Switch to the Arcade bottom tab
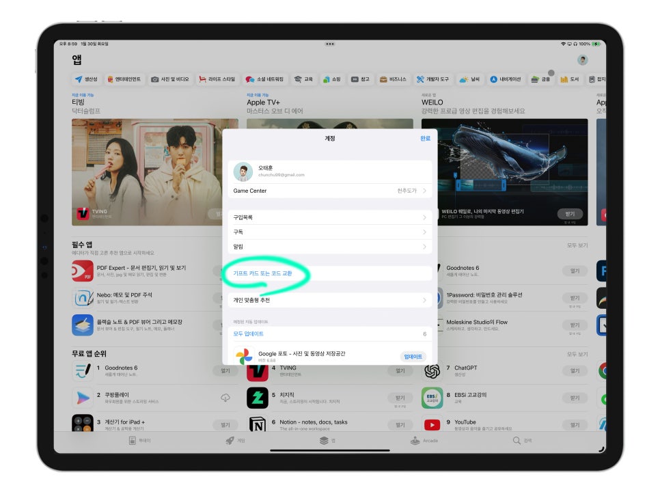 click(424, 441)
